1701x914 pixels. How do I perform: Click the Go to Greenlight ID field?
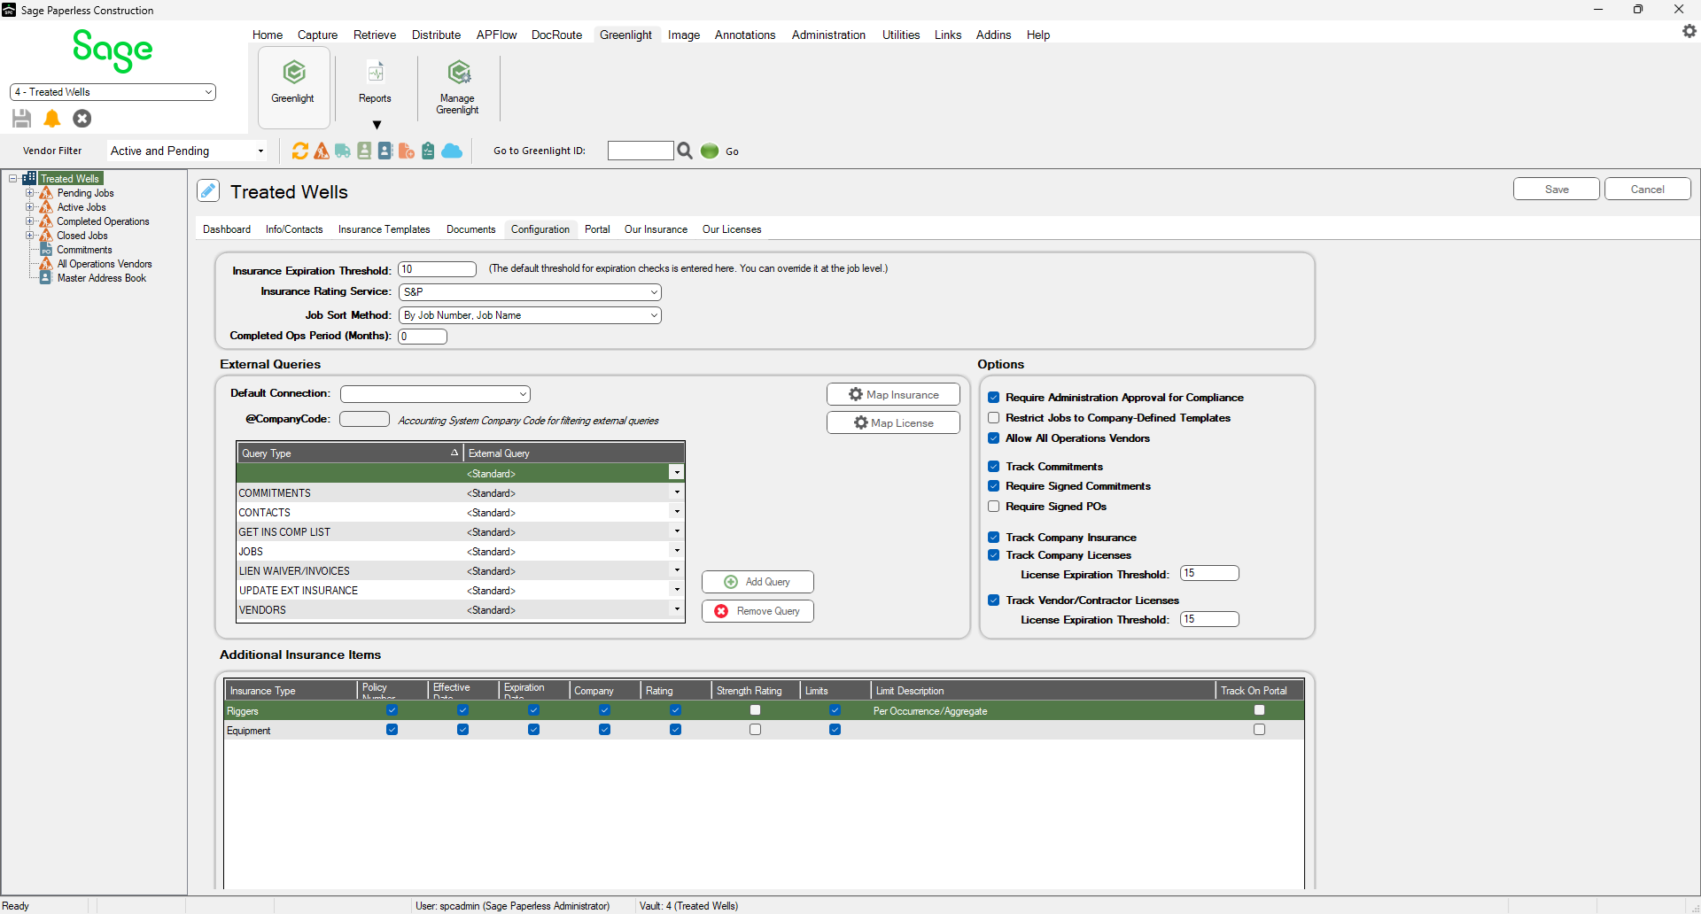[x=641, y=151]
